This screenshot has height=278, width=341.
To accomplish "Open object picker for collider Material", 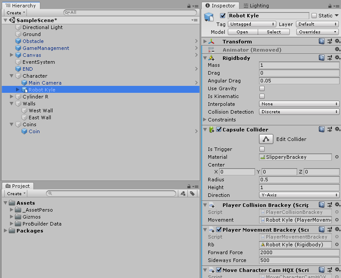I will (337, 157).
